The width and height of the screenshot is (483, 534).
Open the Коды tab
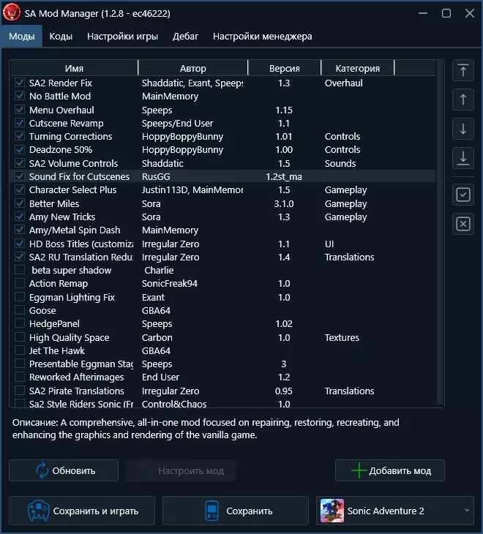pyautogui.click(x=61, y=36)
